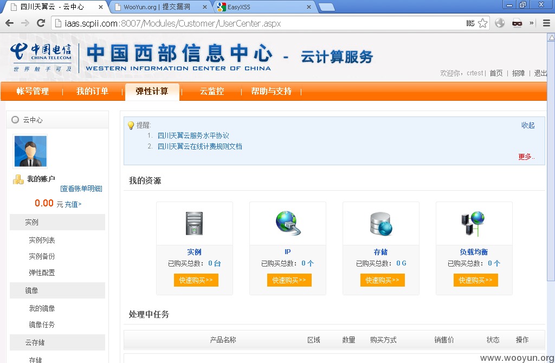555x363 pixels.
Task: Open Chrome hamburger menu
Action: [x=546, y=23]
